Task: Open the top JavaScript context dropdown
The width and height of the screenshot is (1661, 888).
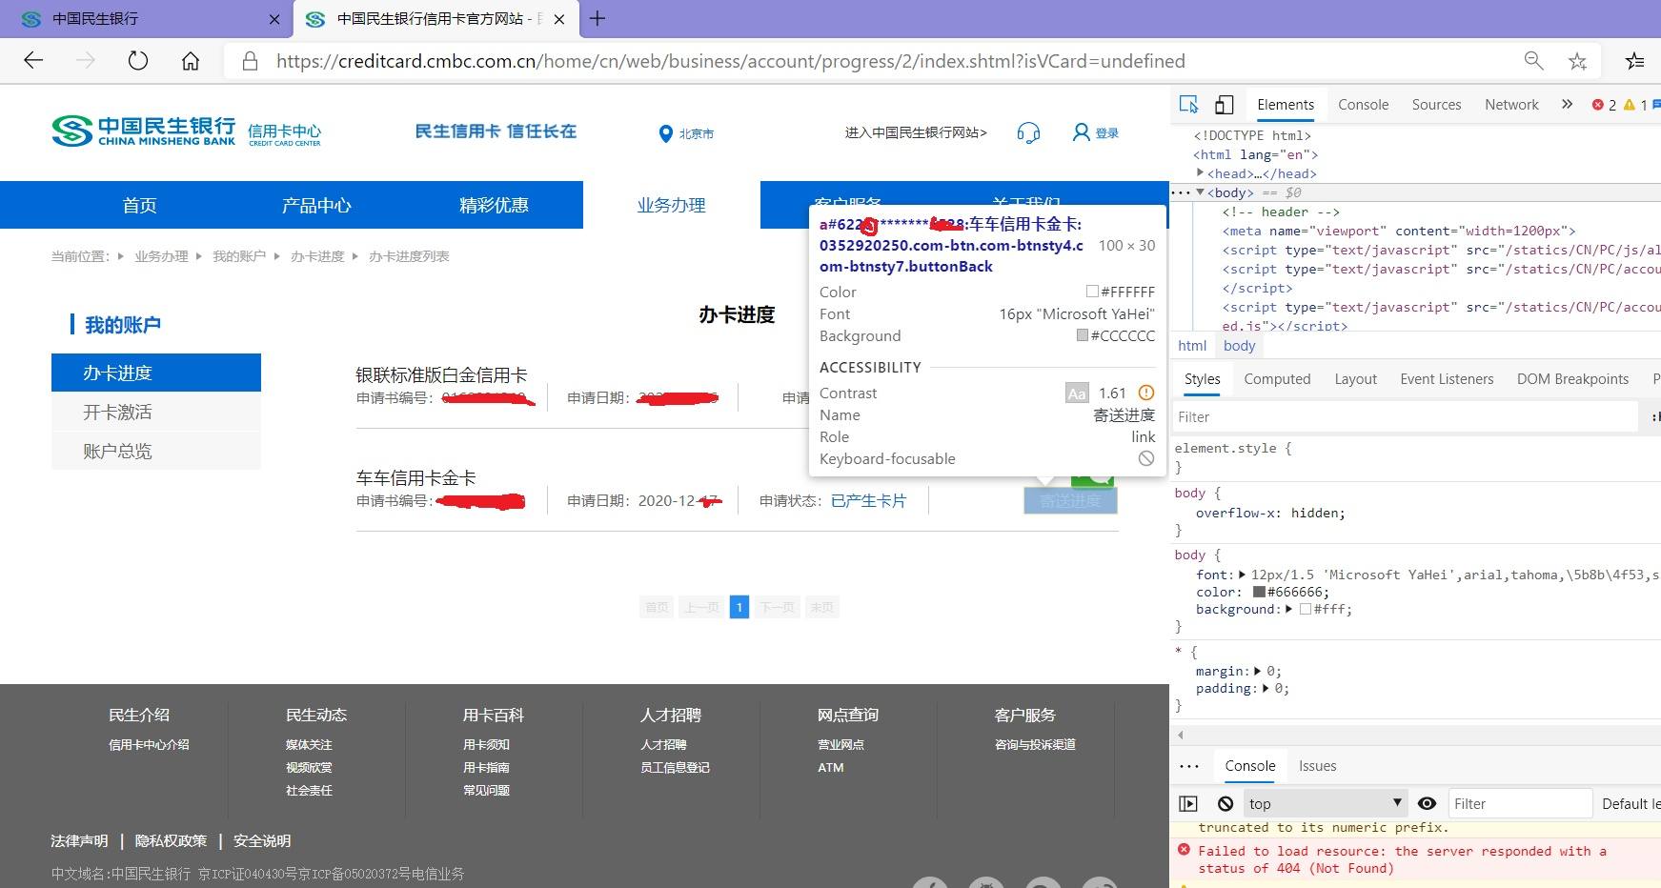Action: (1327, 804)
